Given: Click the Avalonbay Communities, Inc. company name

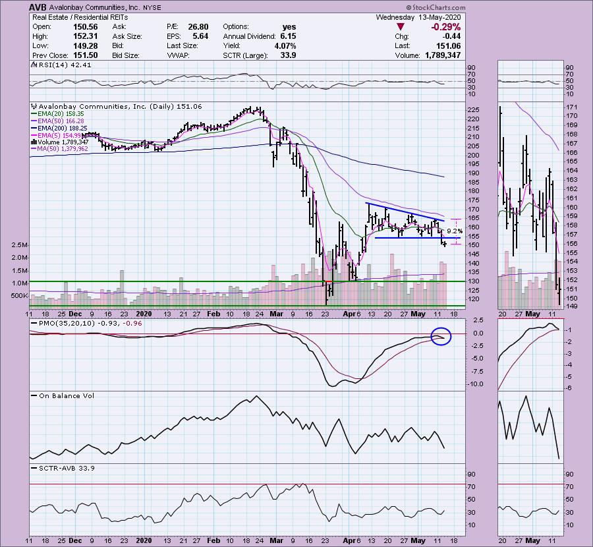Looking at the screenshot, I should [x=95, y=7].
